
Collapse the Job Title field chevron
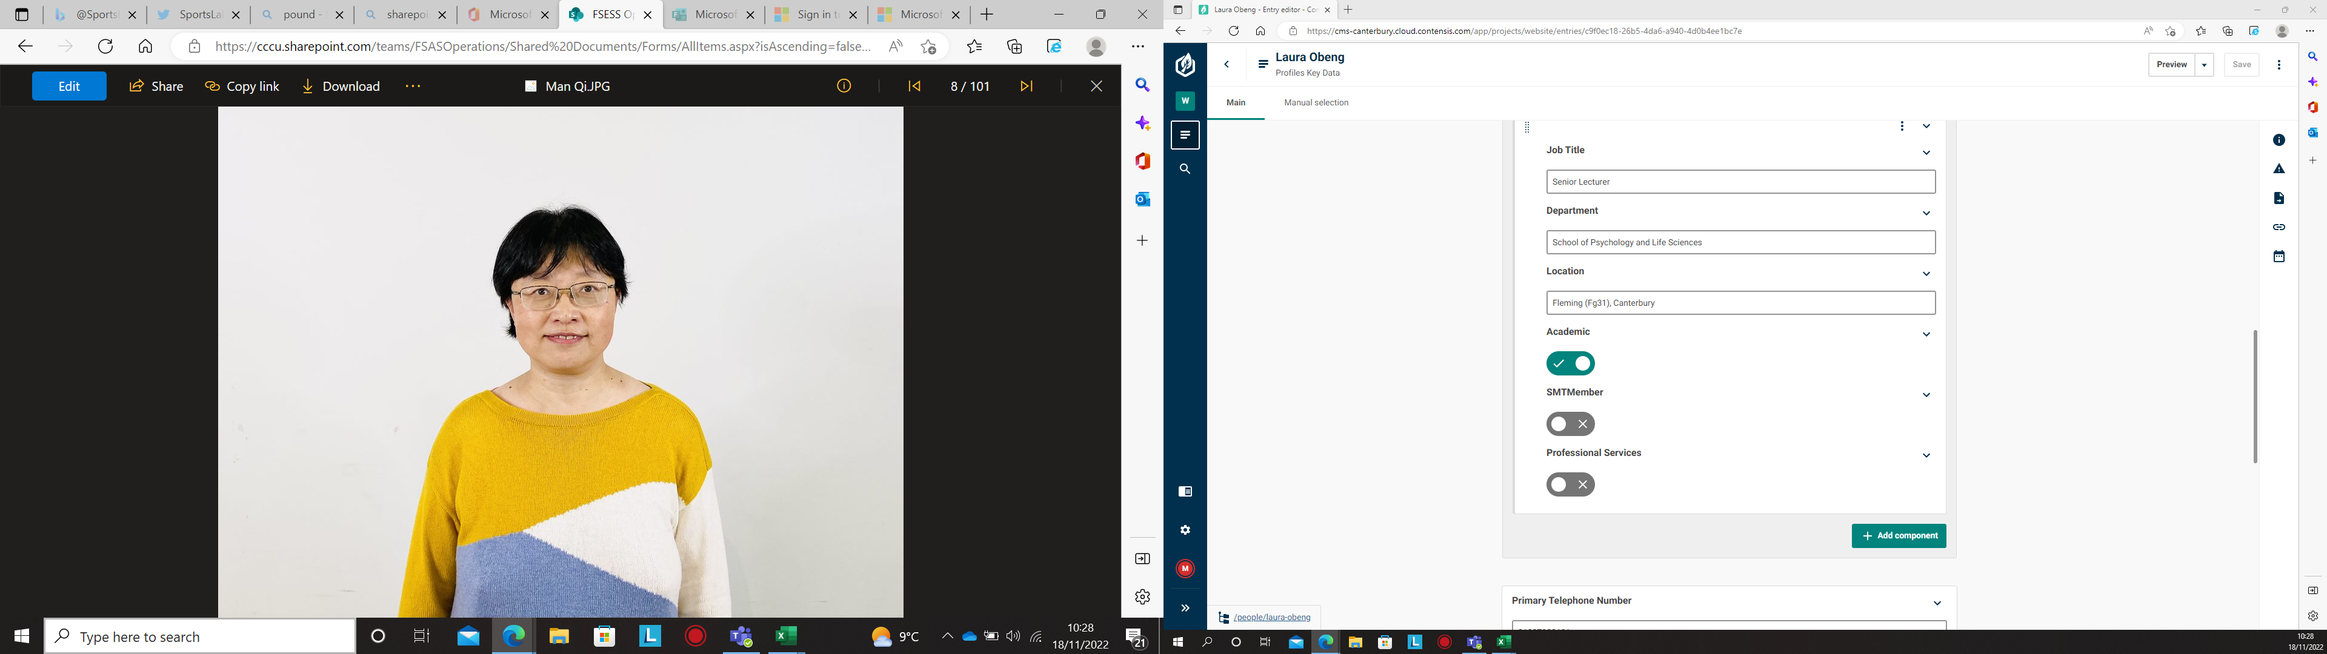(1926, 153)
